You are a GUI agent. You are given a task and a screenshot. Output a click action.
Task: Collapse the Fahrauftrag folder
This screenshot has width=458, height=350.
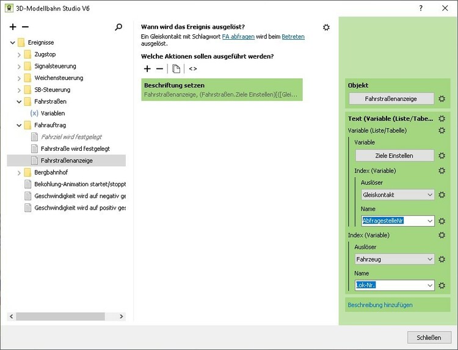19,125
